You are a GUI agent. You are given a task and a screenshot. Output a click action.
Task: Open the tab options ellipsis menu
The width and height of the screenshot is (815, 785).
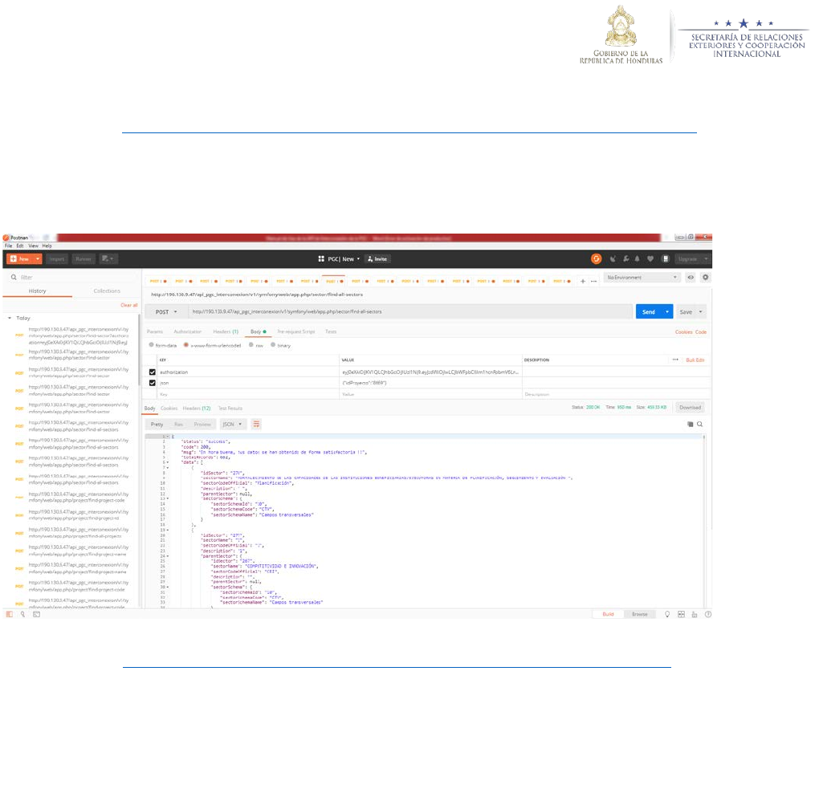click(593, 281)
